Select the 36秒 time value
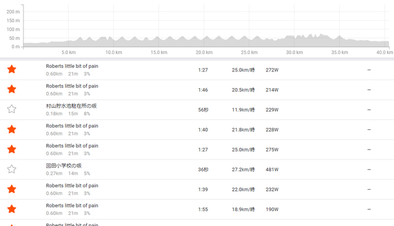Image resolution: width=394 pixels, height=226 pixels. coord(203,169)
